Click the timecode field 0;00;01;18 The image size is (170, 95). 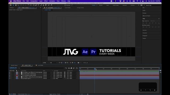click(x=13, y=68)
